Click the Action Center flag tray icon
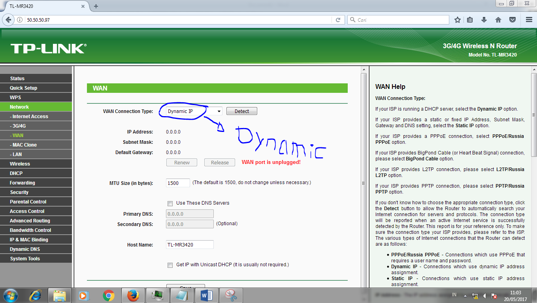537x303 pixels. (x=494, y=295)
